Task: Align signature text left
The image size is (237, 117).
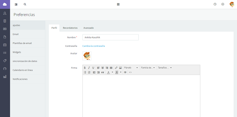Action: click(98, 68)
